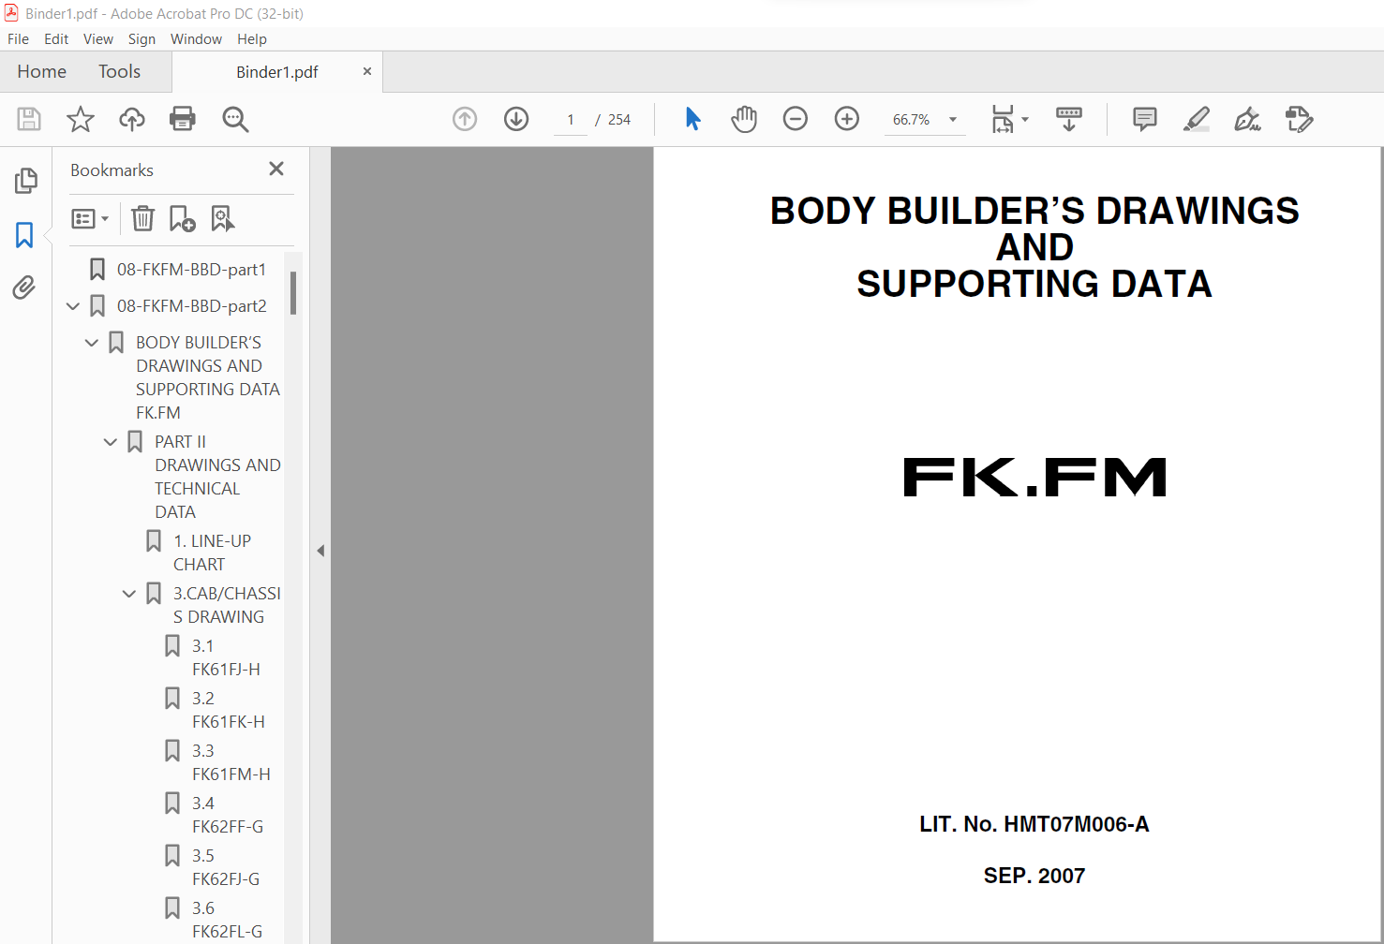Open the Sign menu
Screen dimensions: 1384x944
pyautogui.click(x=141, y=39)
